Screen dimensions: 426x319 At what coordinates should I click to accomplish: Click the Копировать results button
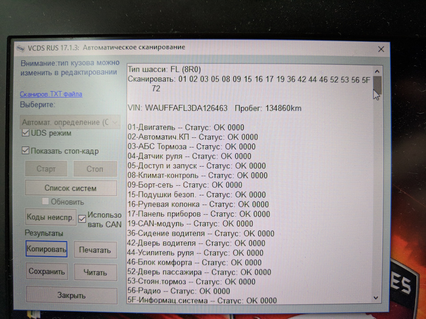(47, 249)
